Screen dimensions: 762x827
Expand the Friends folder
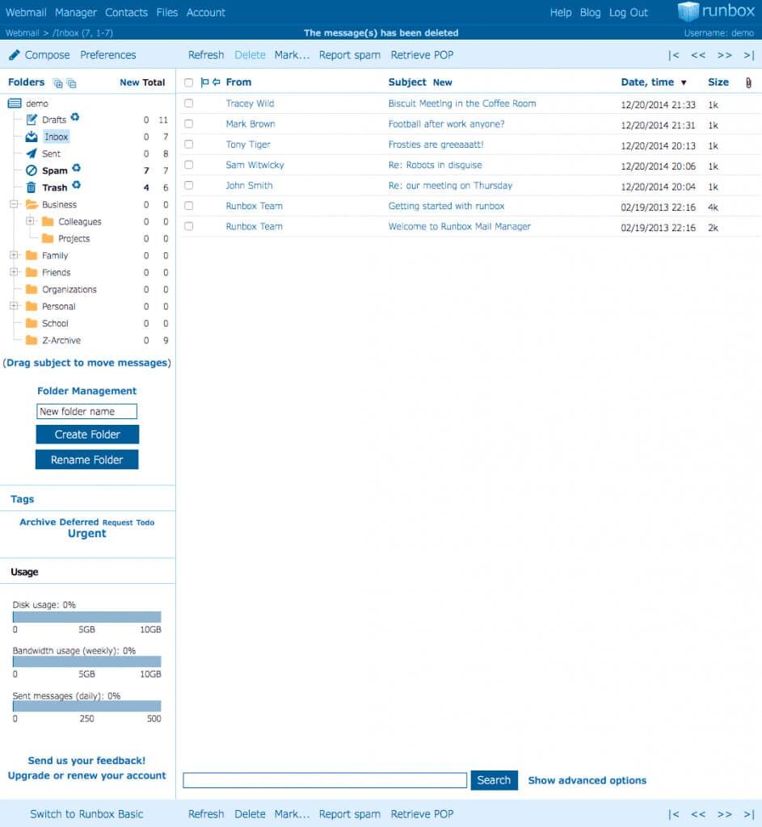[x=15, y=272]
